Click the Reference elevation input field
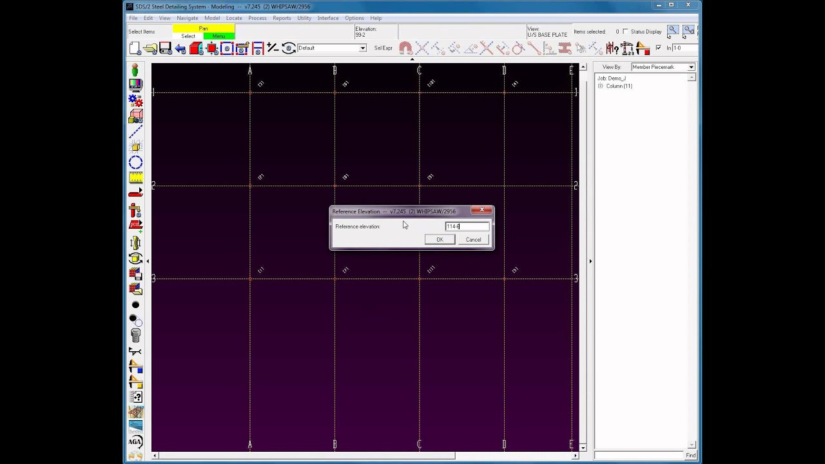 pyautogui.click(x=467, y=226)
